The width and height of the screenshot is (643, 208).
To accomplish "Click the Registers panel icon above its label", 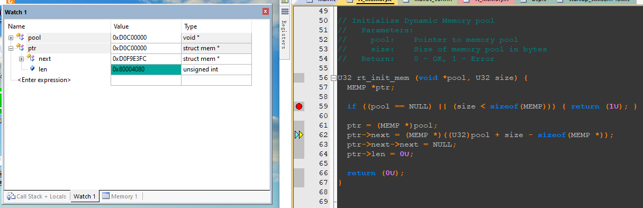I will pyautogui.click(x=284, y=11).
